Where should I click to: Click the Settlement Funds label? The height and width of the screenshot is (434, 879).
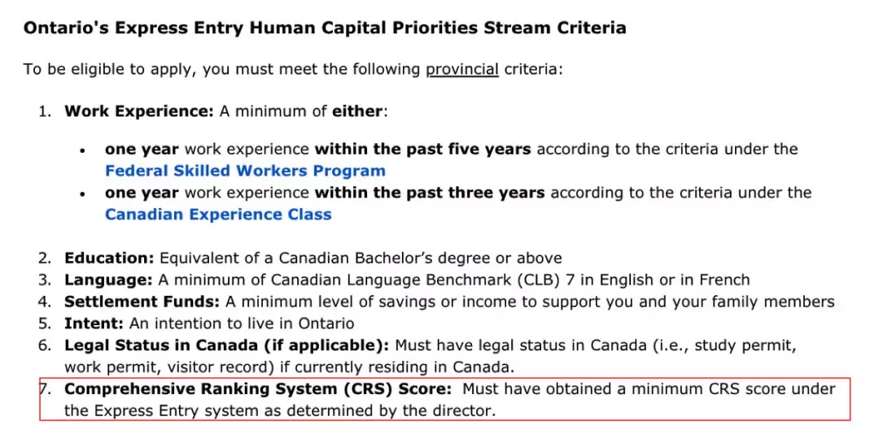click(x=142, y=302)
